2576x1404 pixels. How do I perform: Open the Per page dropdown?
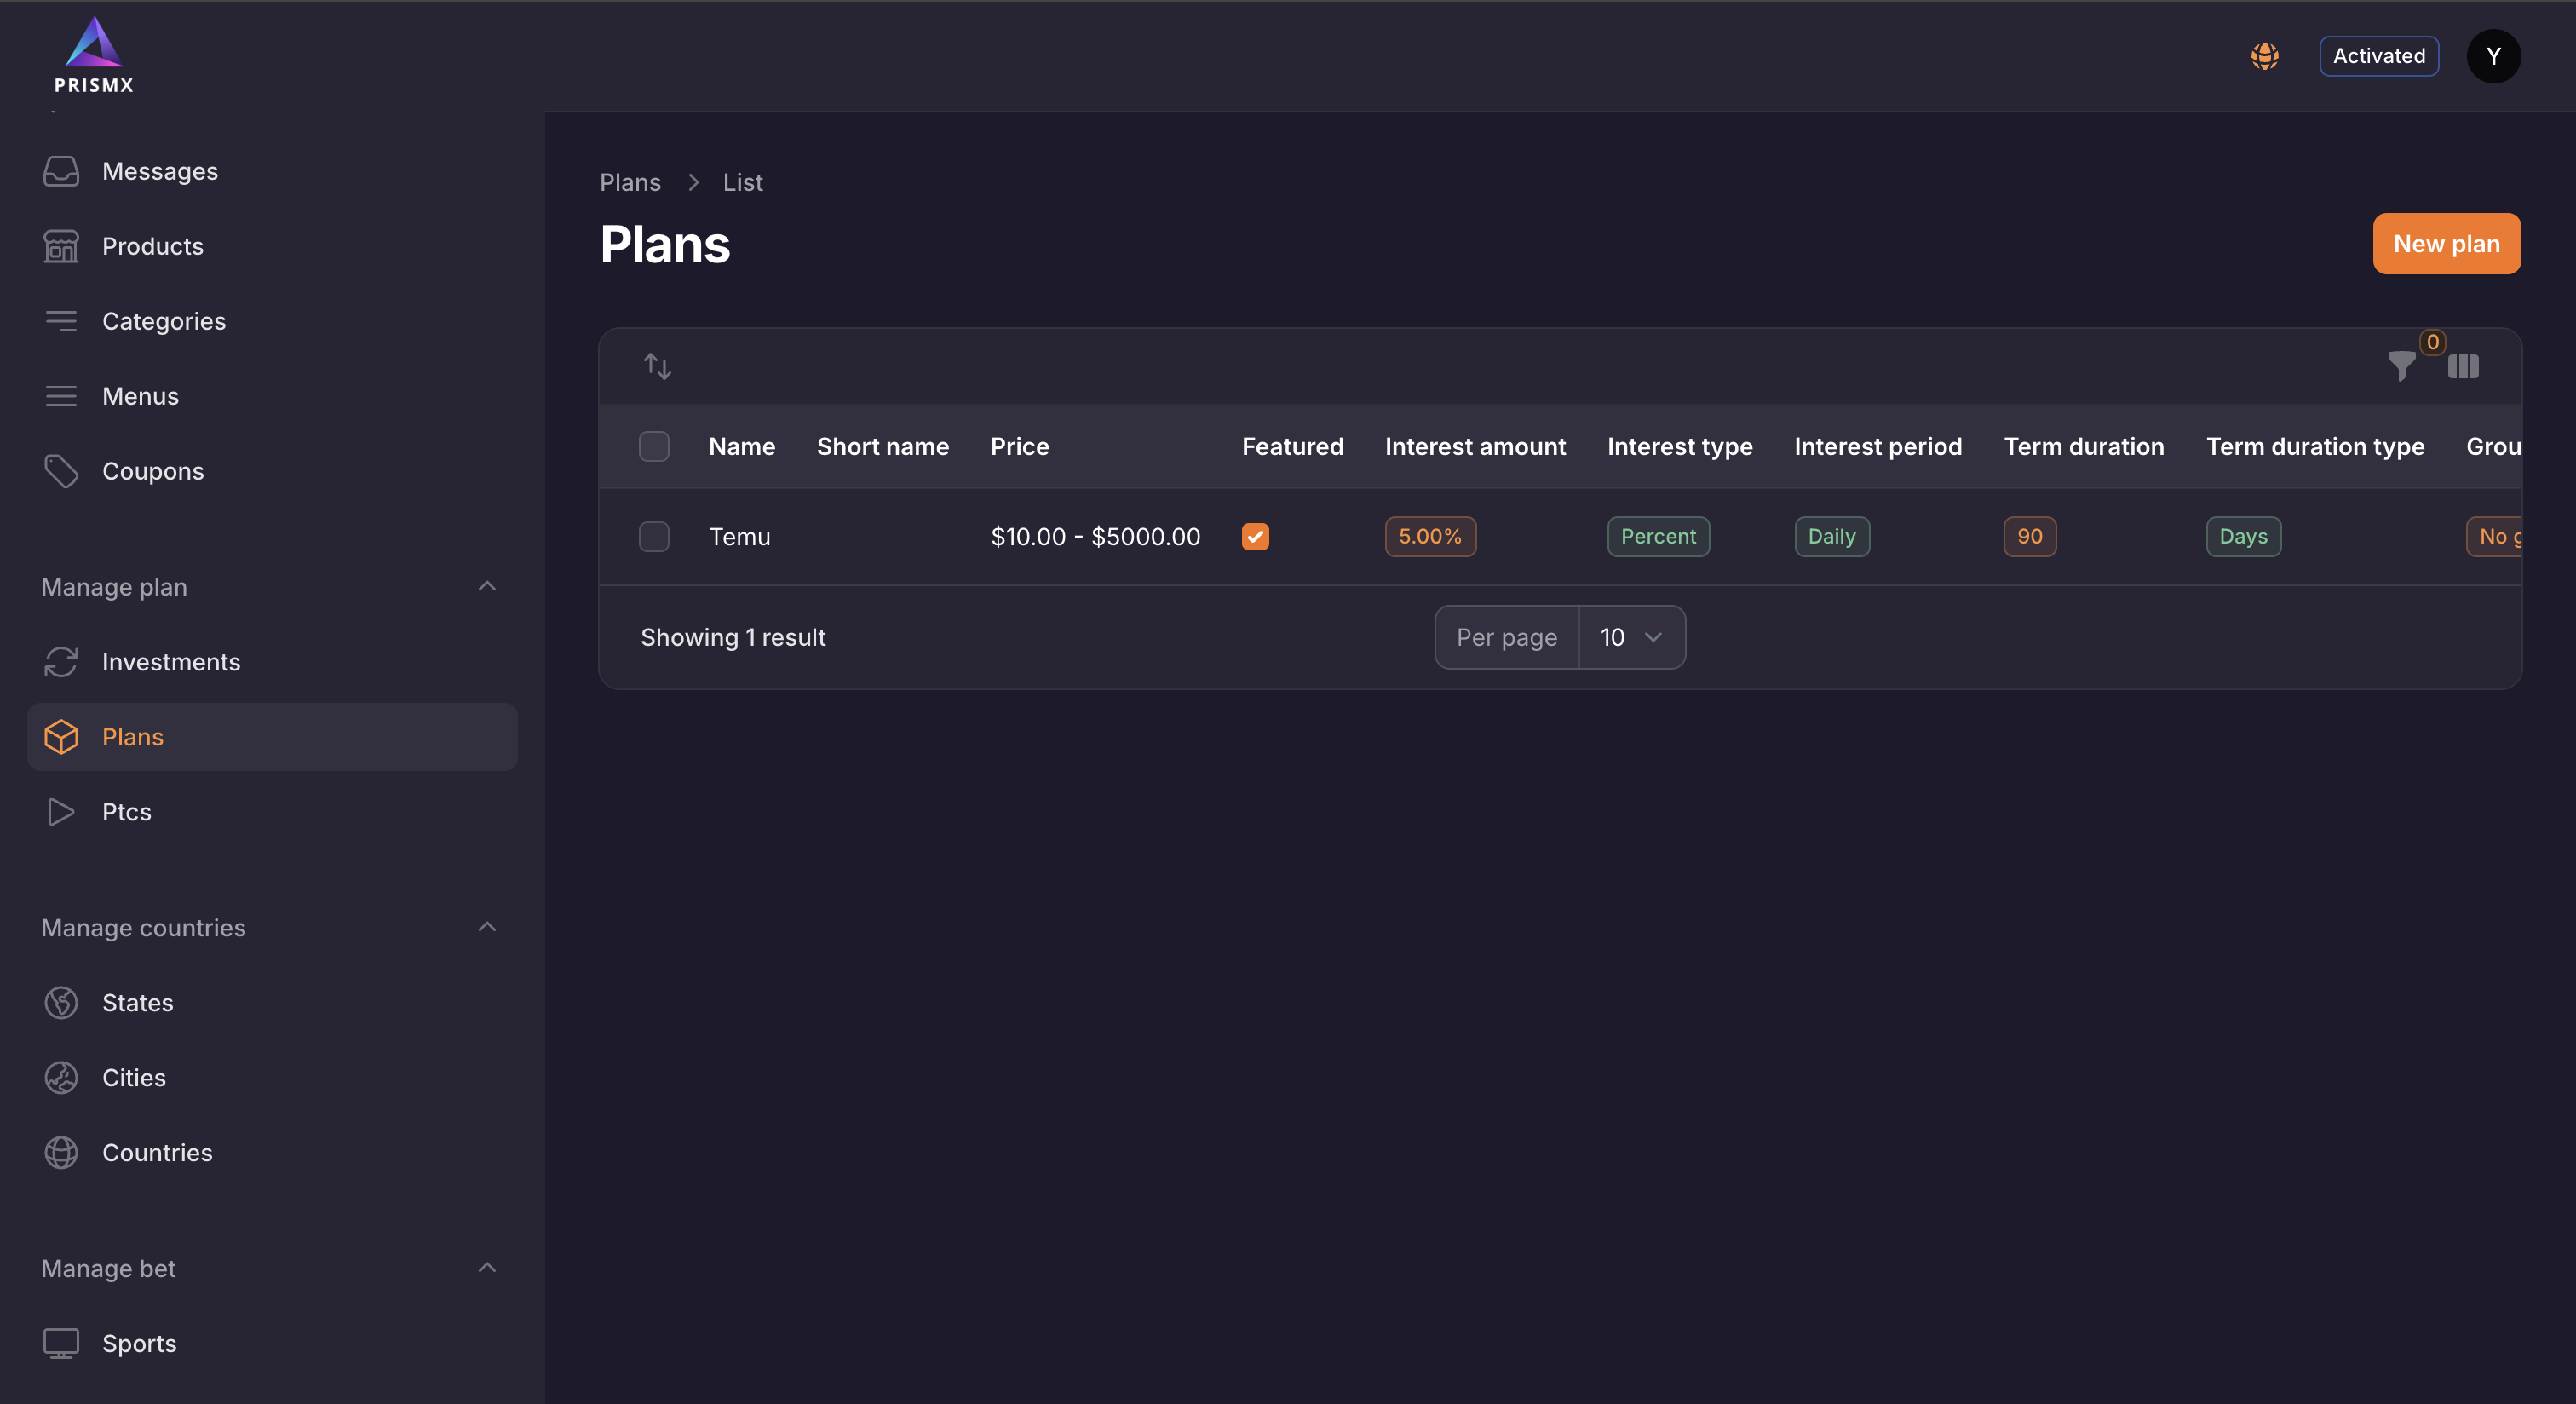click(1631, 637)
